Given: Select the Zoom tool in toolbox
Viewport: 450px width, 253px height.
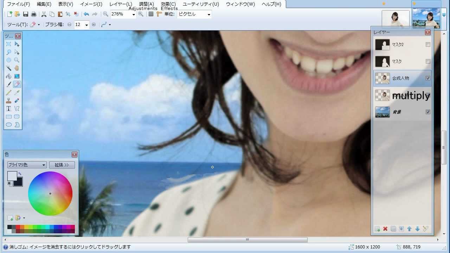Looking at the screenshot, I should point(17,60).
